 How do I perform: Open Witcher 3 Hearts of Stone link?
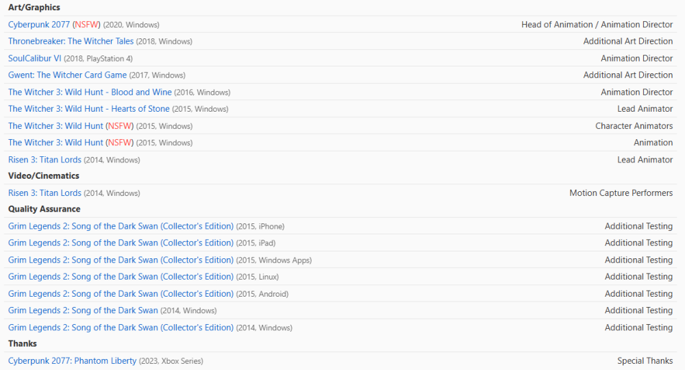click(x=88, y=109)
